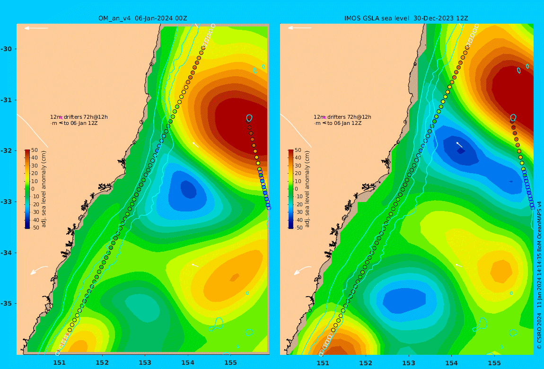The image size is (544, 369).
Task: Click longitude label "151" under the OM_an_v4 map
Action: [x=59, y=363]
